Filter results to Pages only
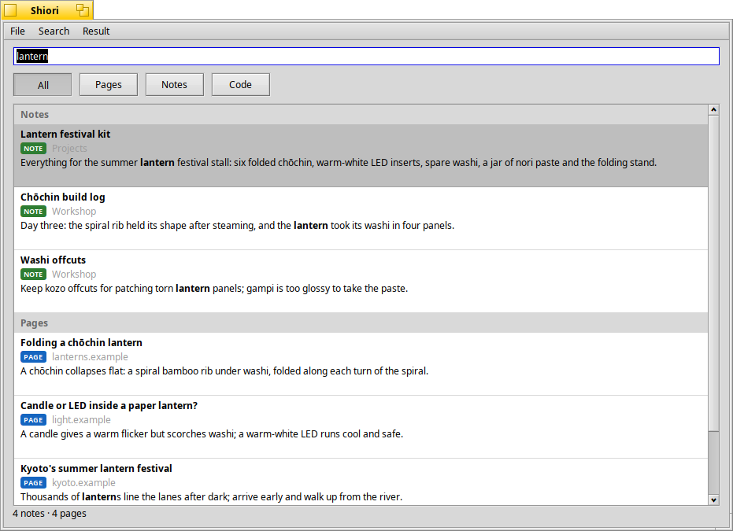This screenshot has width=733, height=531. coord(109,85)
